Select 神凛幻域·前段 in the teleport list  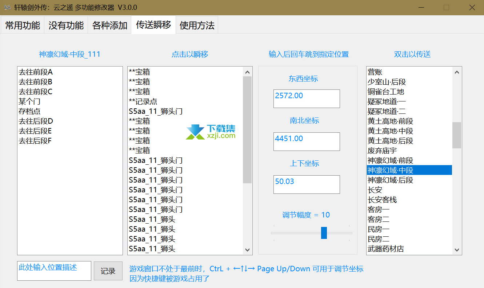[x=409, y=160]
